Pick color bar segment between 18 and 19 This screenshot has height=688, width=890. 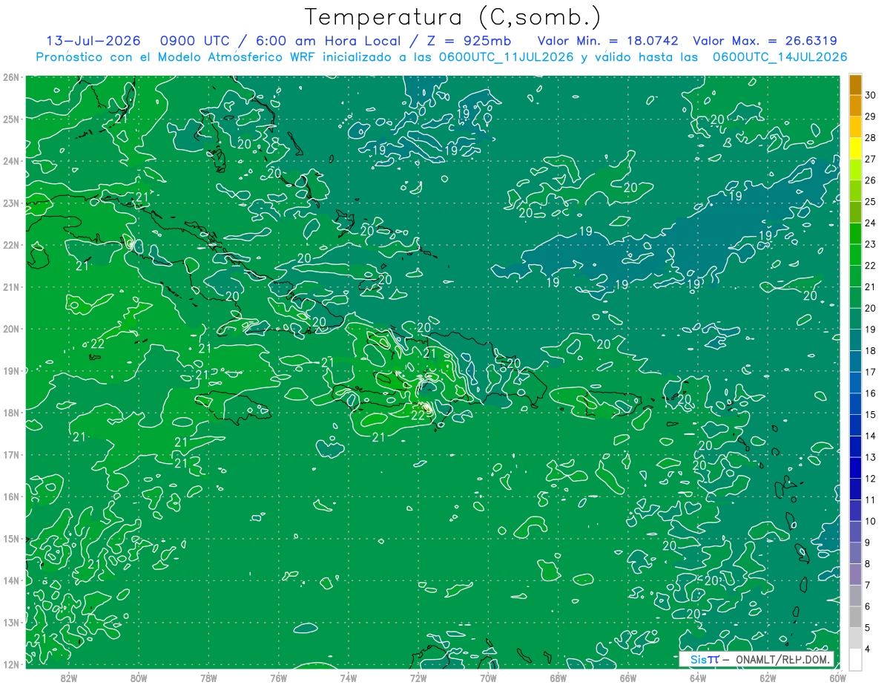click(855, 340)
